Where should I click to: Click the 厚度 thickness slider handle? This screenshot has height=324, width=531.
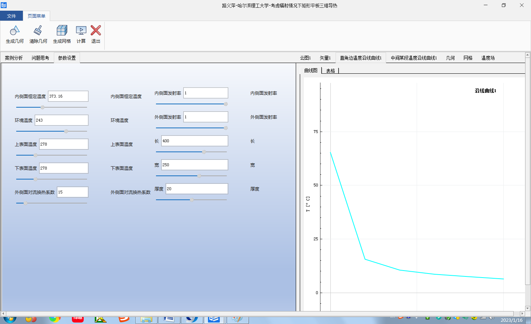(192, 200)
